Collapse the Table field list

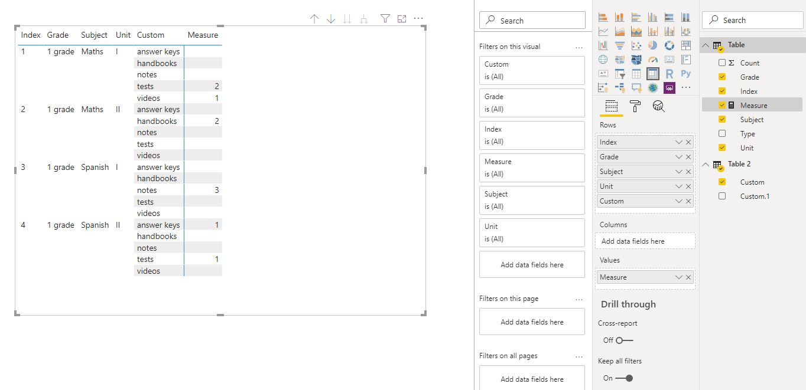tap(706, 45)
